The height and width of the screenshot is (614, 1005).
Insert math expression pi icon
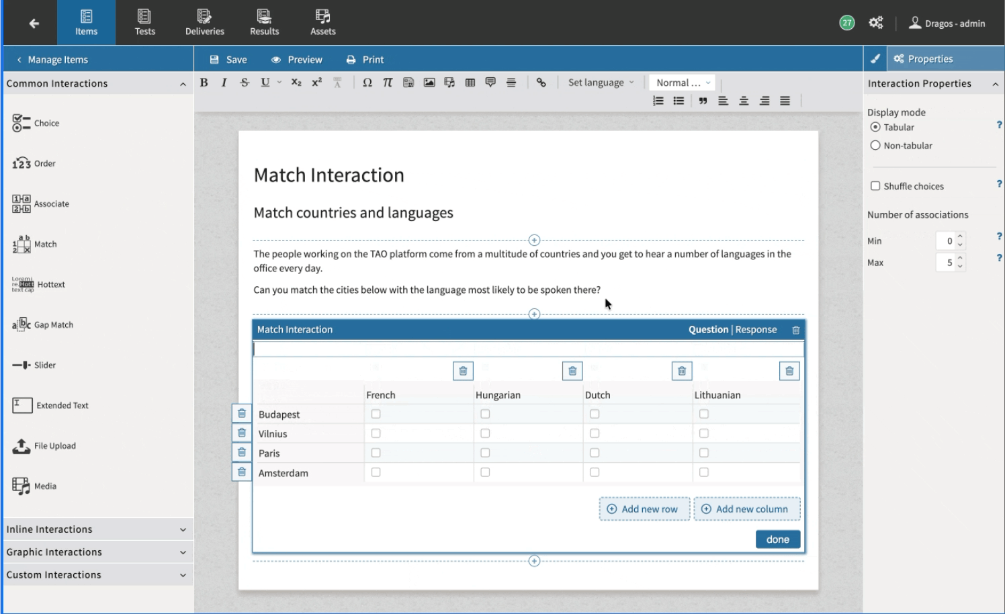[388, 83]
